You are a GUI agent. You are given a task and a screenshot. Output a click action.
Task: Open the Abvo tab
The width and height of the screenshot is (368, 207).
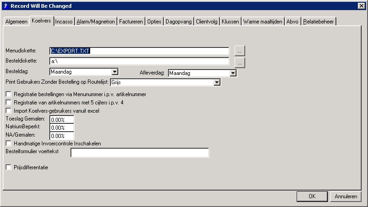293,22
